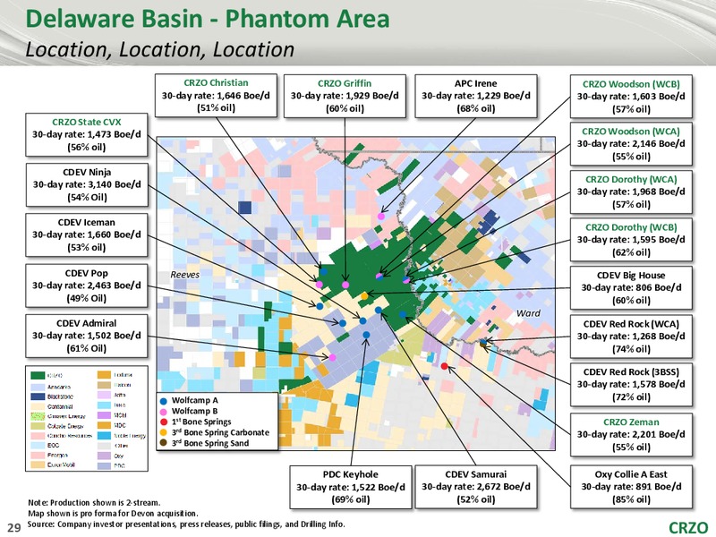716x537 pixels.
Task: Click '30-day rate: 806 Boe/d' text
Action: (631, 287)
